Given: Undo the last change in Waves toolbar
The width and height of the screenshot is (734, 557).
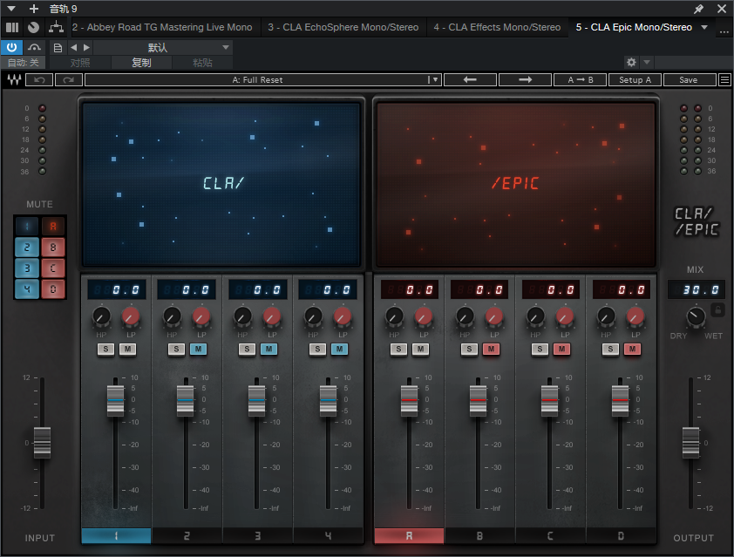Looking at the screenshot, I should click(x=39, y=80).
